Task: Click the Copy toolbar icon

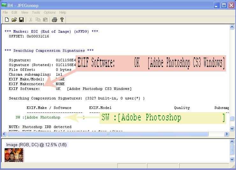Action: [x=38, y=20]
